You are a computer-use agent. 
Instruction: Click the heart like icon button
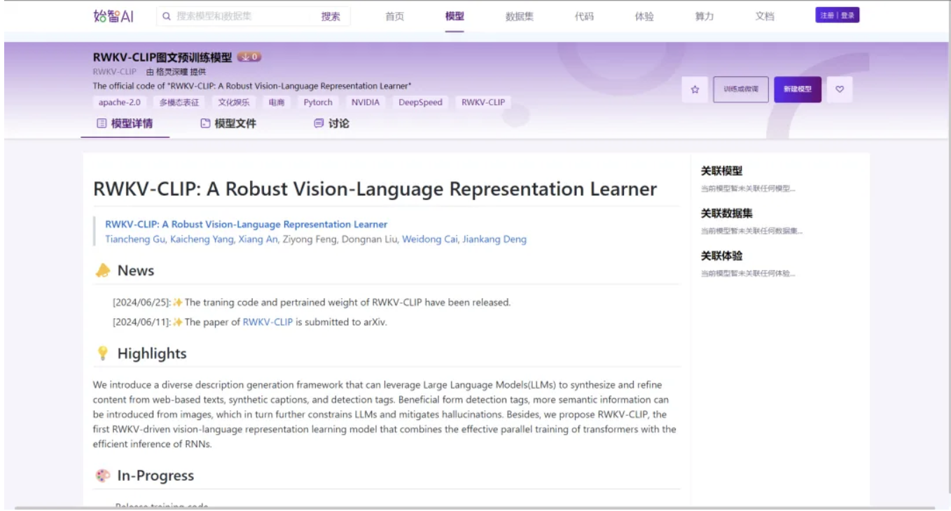[x=840, y=90]
